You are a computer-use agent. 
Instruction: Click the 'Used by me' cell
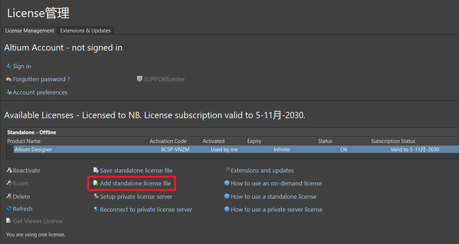(224, 150)
